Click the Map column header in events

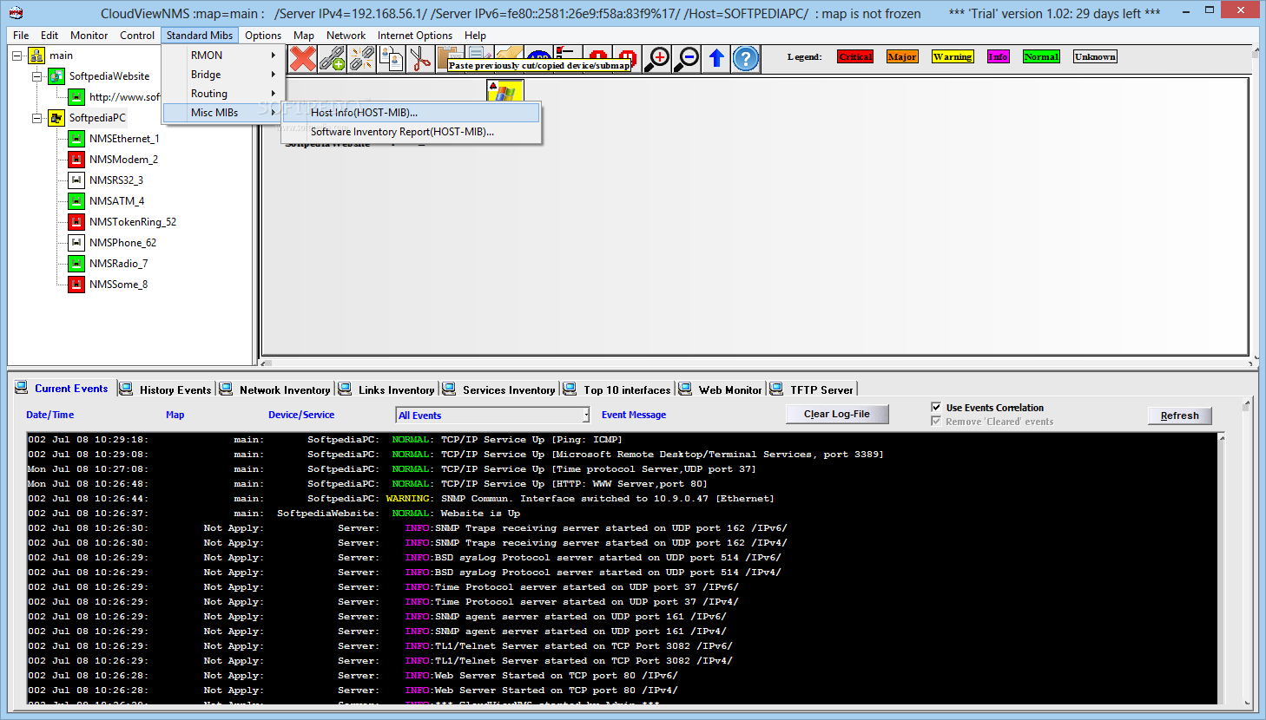pyautogui.click(x=175, y=415)
